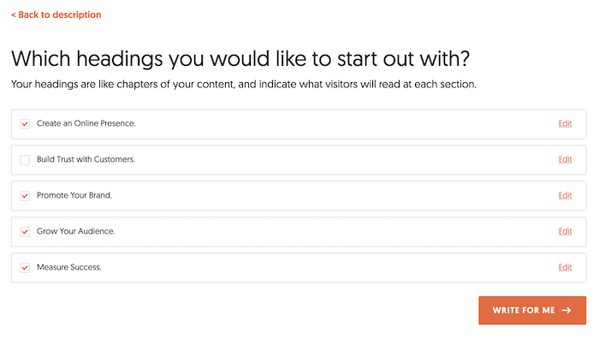Edit the Measure Success heading
The image size is (599, 338).
tap(565, 267)
